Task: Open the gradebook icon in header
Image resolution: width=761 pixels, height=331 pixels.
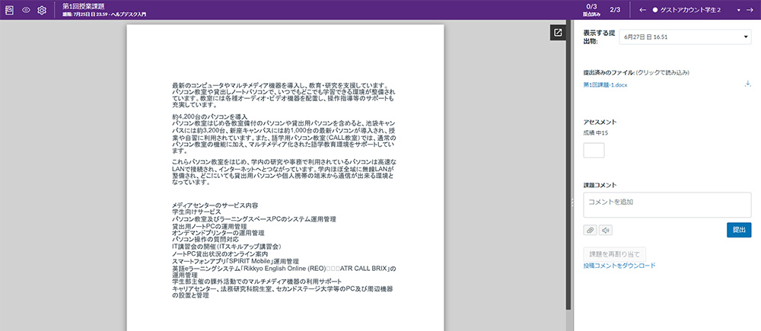Action: pyautogui.click(x=10, y=10)
